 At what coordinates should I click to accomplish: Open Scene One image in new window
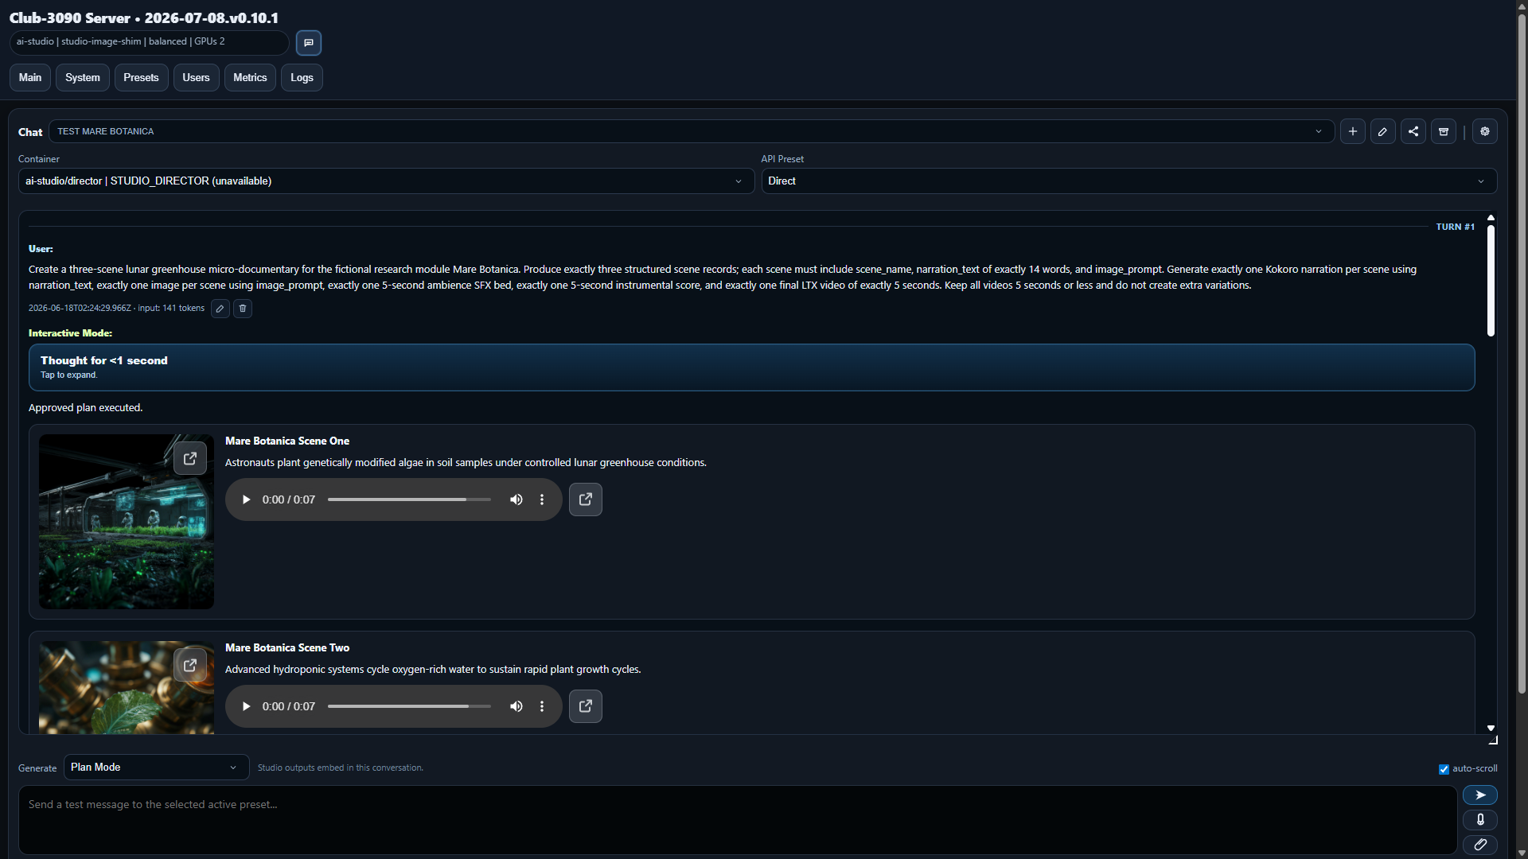[190, 458]
